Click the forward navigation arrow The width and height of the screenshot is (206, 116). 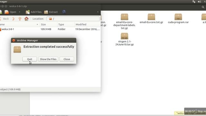coord(14,19)
